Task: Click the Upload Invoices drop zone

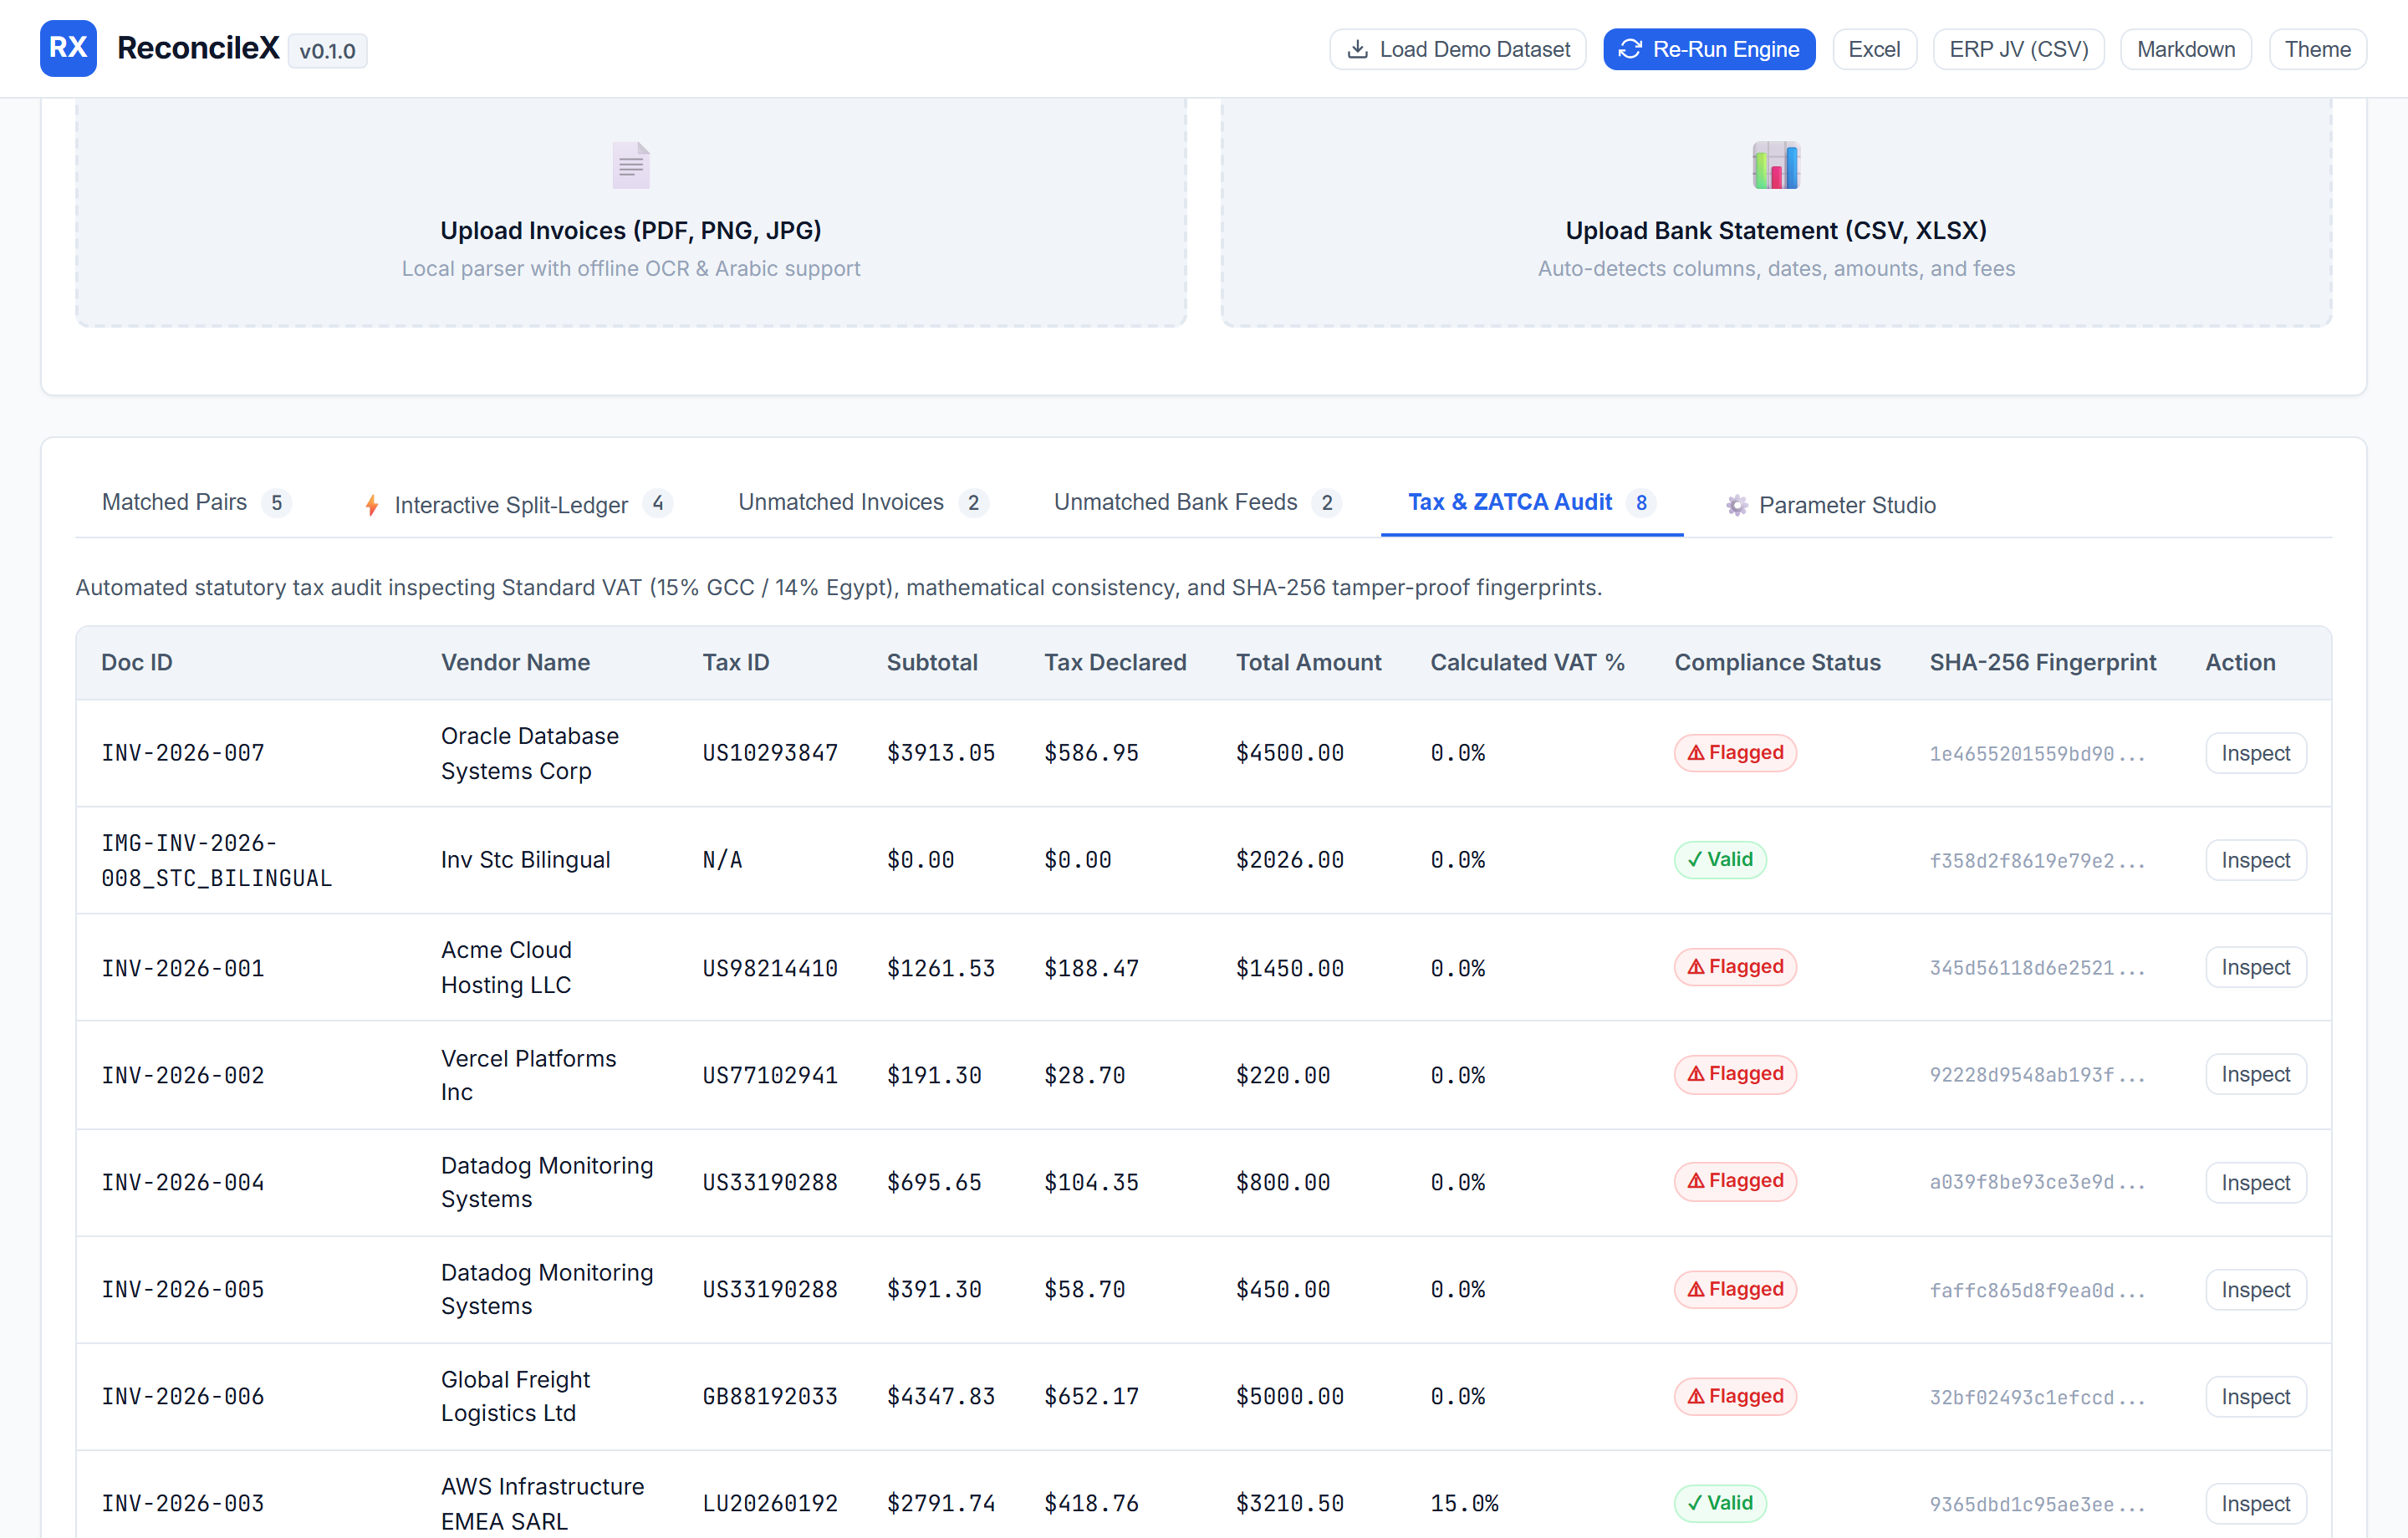Action: click(x=631, y=211)
